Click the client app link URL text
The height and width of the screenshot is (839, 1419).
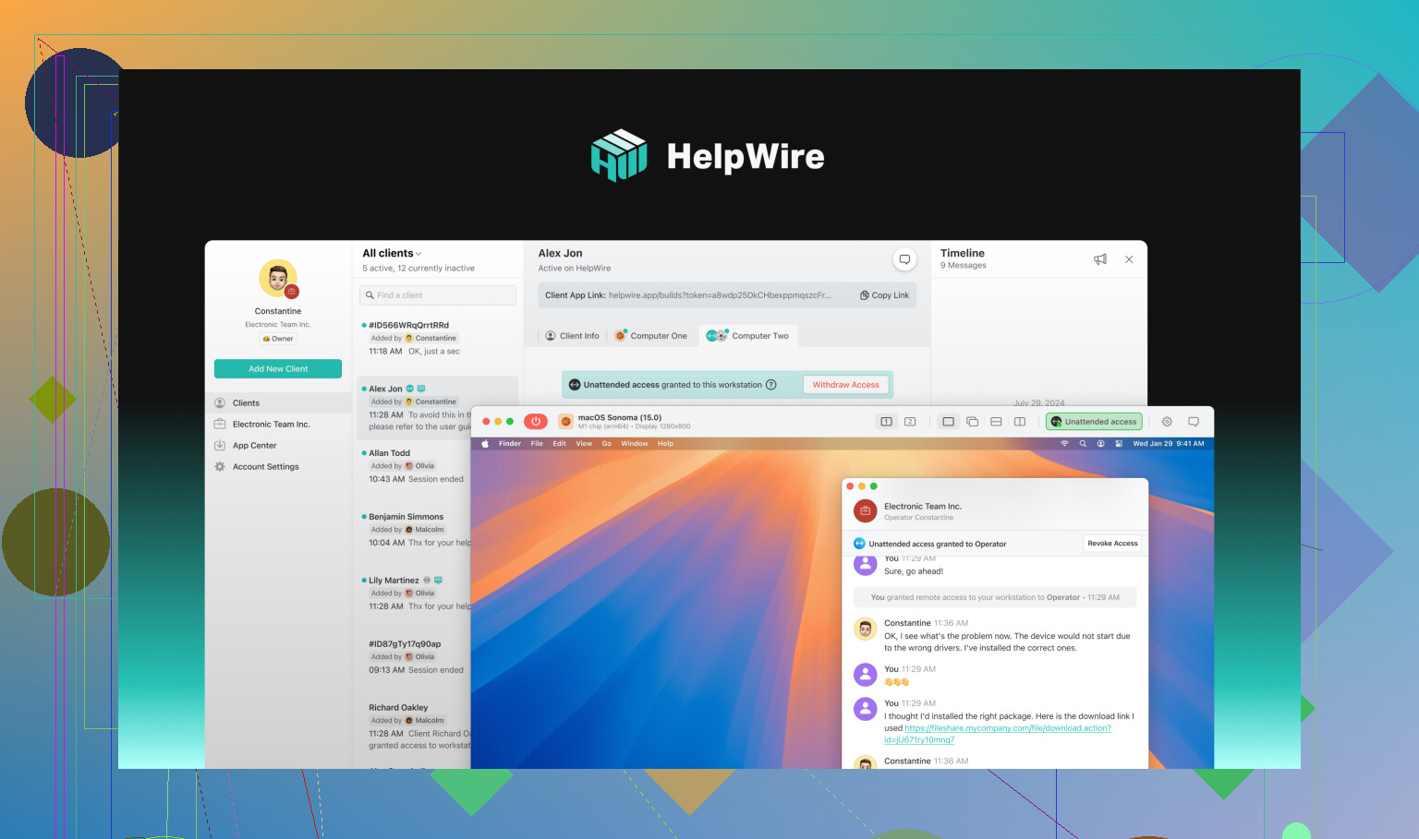[720, 295]
